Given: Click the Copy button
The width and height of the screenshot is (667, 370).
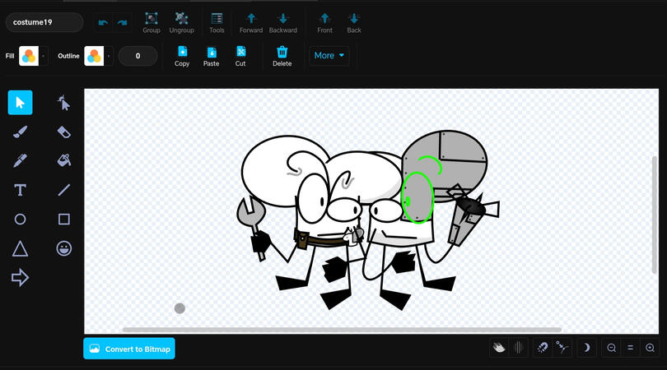Looking at the screenshot, I should pyautogui.click(x=182, y=56).
